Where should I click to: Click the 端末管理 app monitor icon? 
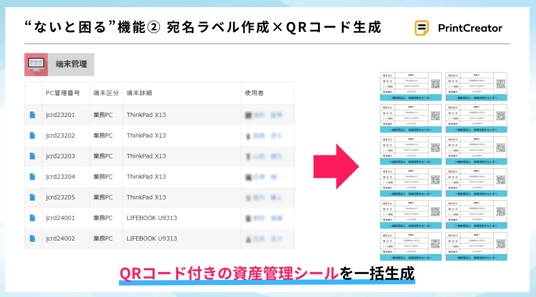(x=36, y=65)
